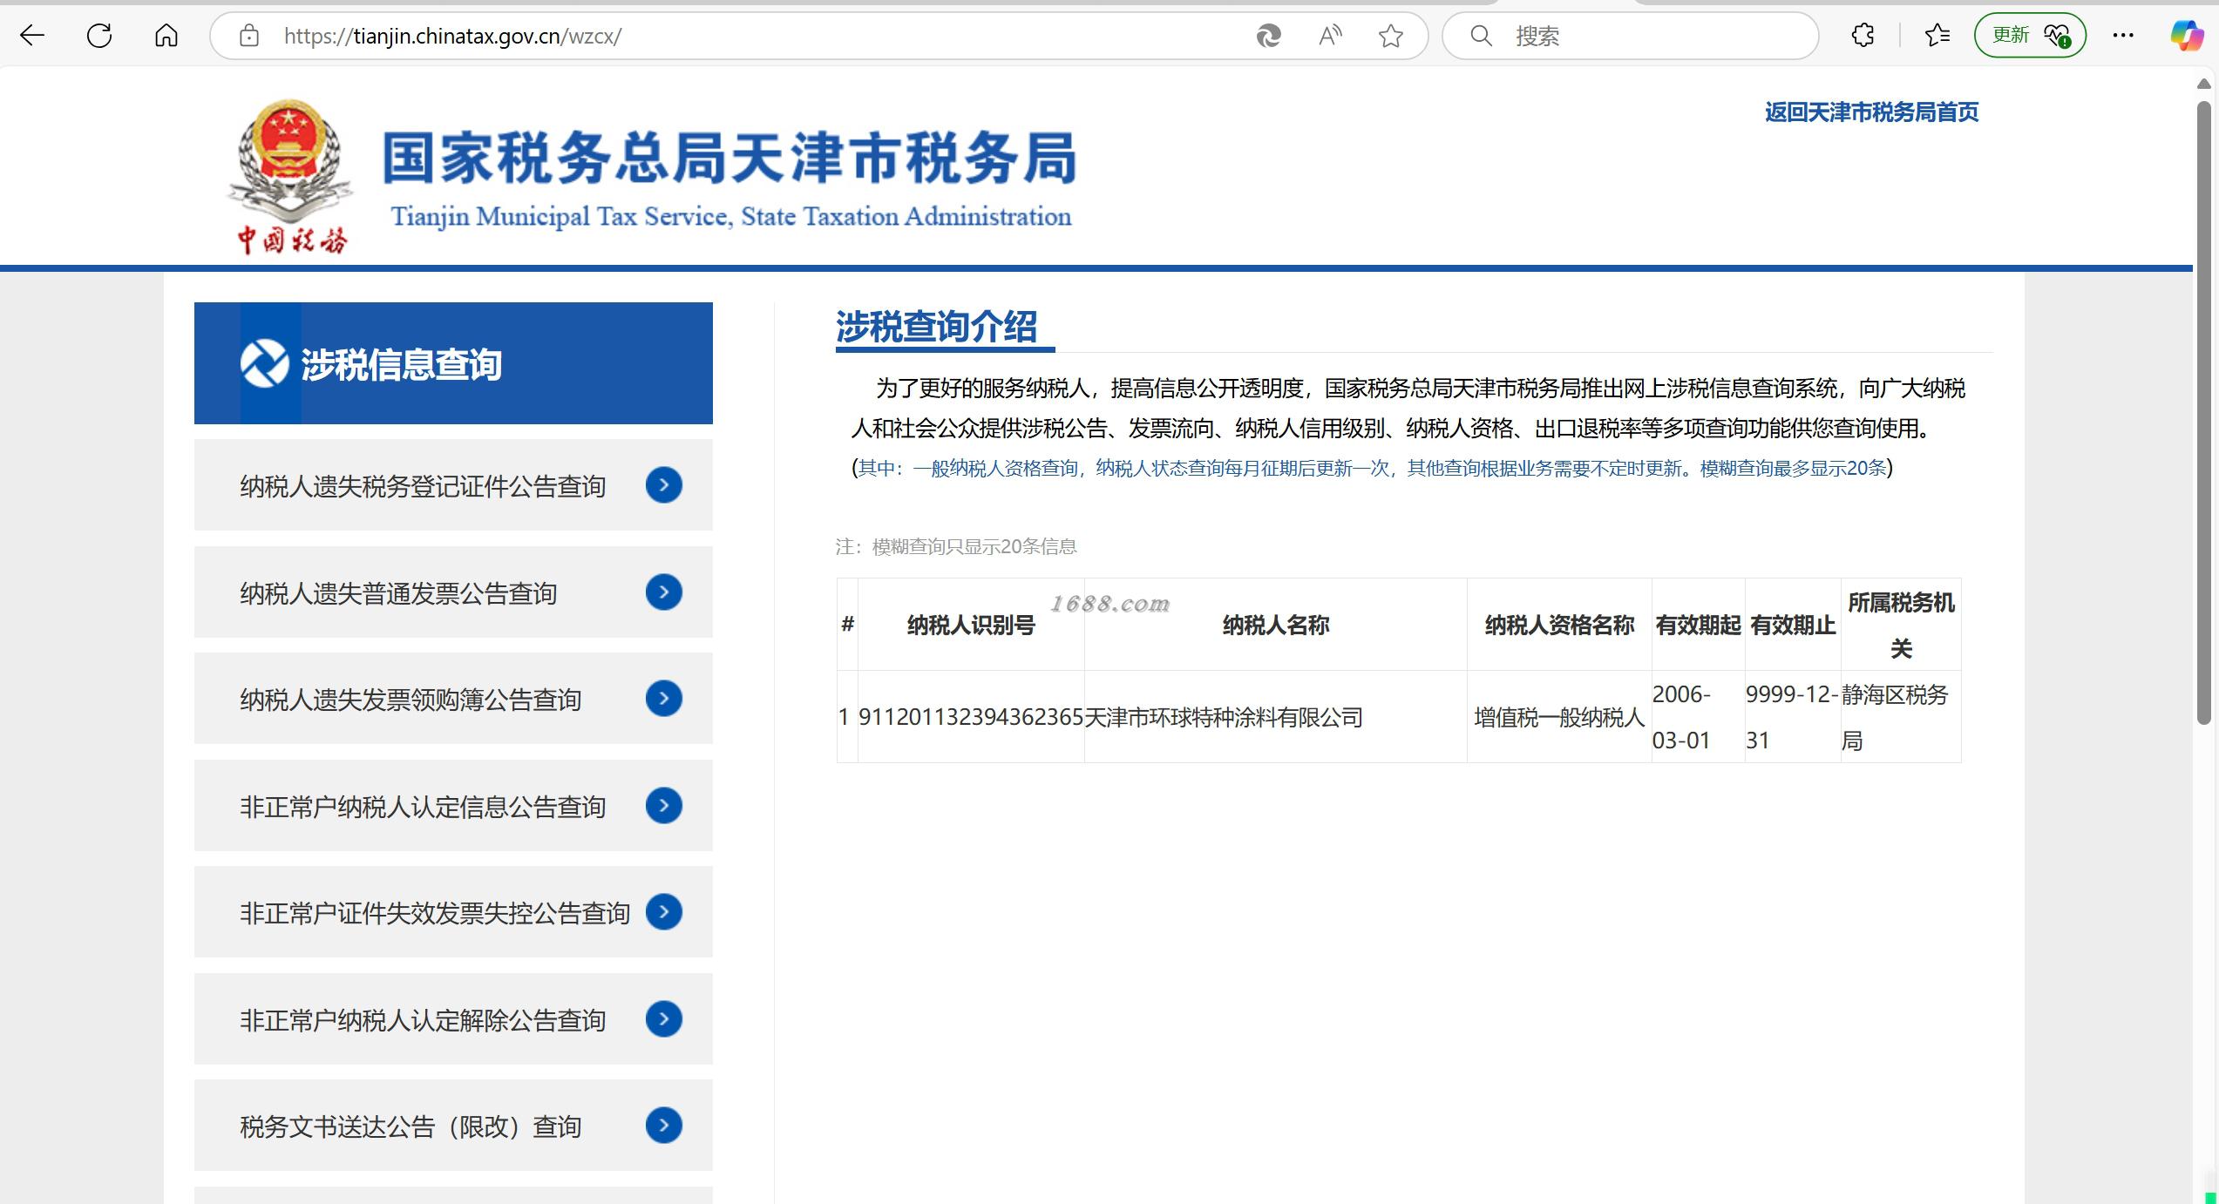
Task: Select the 静海区税务局 cell
Action: coord(1901,717)
